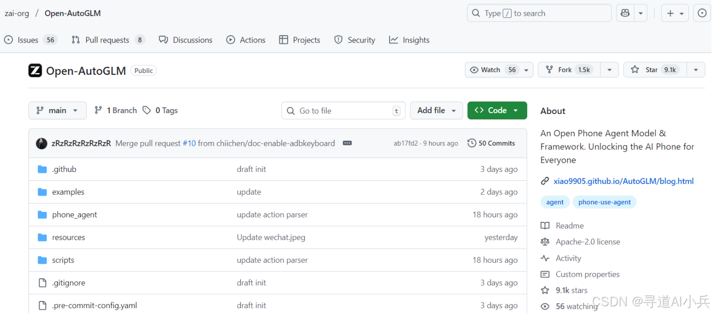Click the zRzRzRzRzRzRzR author avatar
The image size is (712, 314).
(x=42, y=143)
